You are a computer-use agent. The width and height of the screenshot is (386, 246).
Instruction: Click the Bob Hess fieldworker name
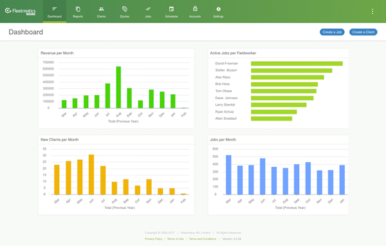[x=223, y=84]
